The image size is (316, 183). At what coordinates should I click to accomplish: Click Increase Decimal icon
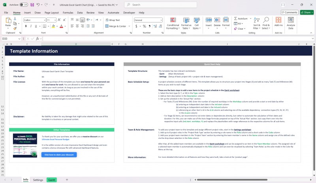(155, 26)
